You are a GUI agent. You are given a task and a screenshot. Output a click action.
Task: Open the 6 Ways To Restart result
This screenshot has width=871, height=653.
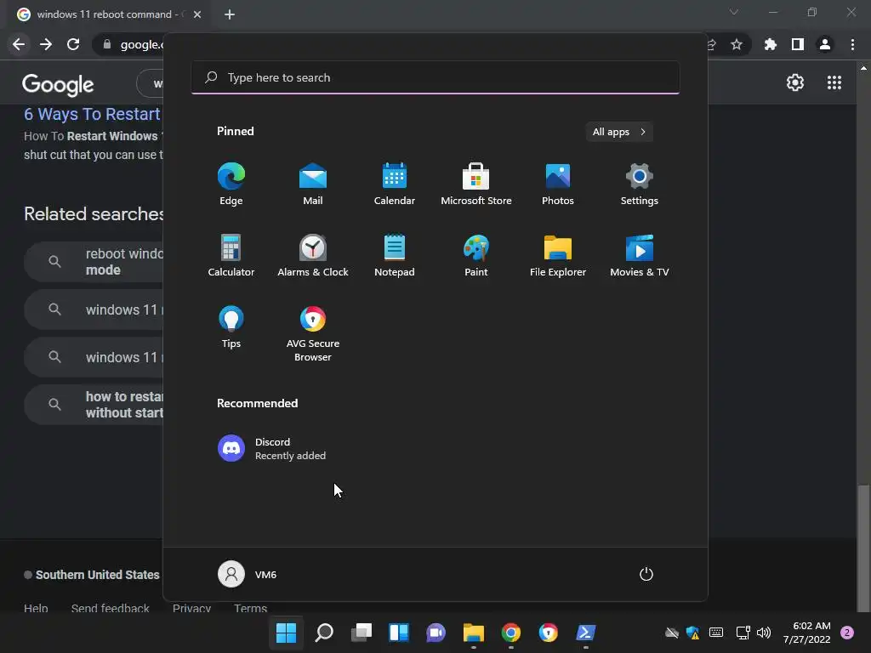[x=93, y=114]
